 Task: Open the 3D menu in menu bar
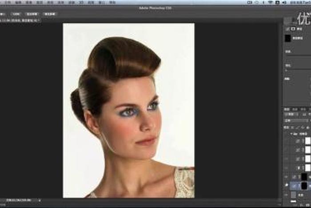81,3
